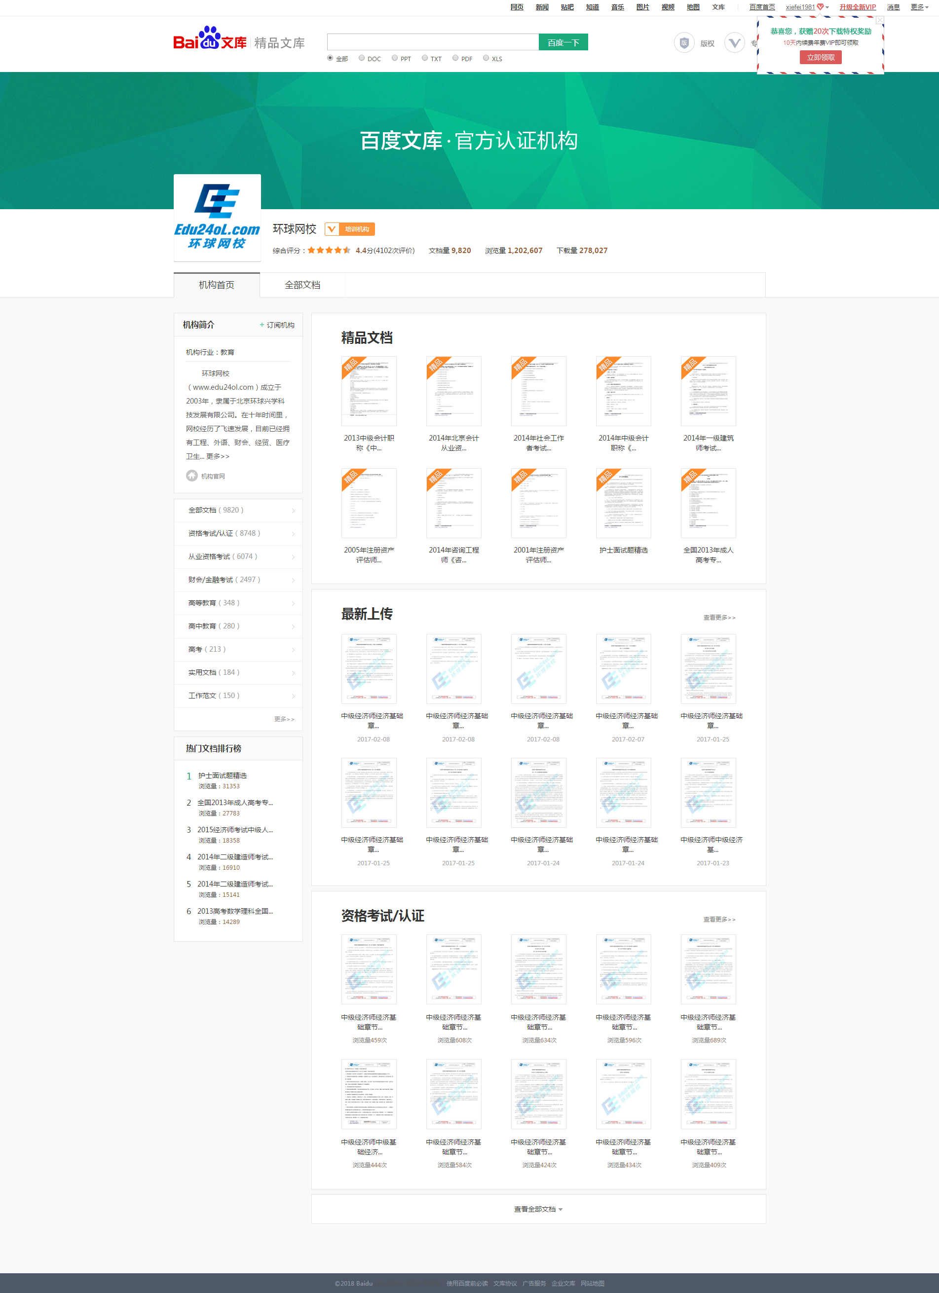This screenshot has height=1293, width=939.
Task: Click the plus icon for 订阅机构
Action: coord(262,325)
